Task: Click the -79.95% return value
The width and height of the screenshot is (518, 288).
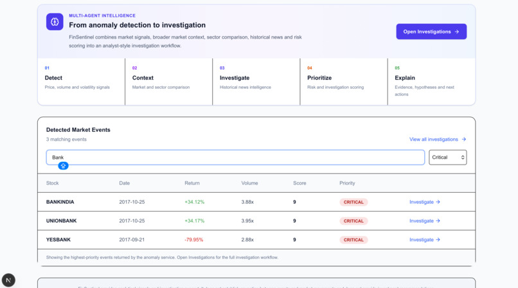Action: 193,240
